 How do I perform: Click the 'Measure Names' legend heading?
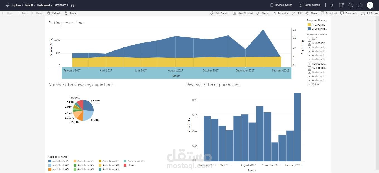pos(317,21)
